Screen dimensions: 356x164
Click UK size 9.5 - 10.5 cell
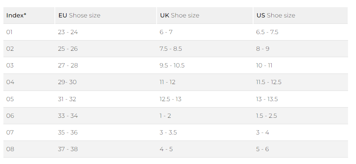(172, 66)
